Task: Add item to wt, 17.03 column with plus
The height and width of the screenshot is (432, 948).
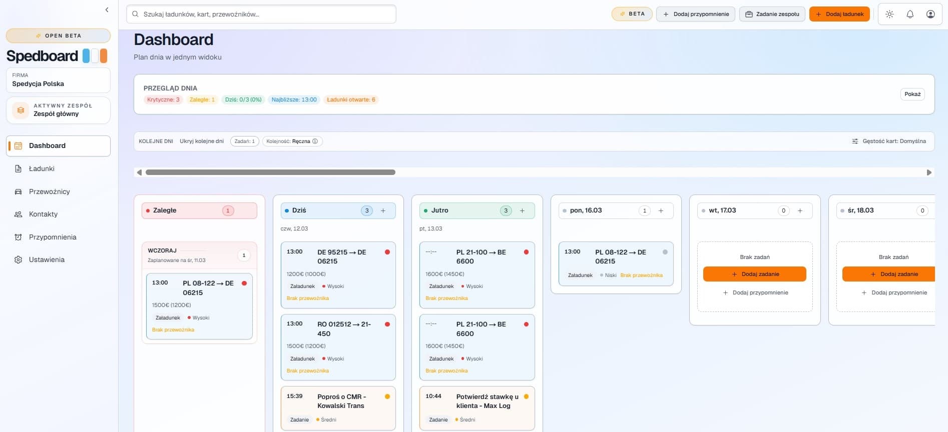Action: (x=800, y=210)
